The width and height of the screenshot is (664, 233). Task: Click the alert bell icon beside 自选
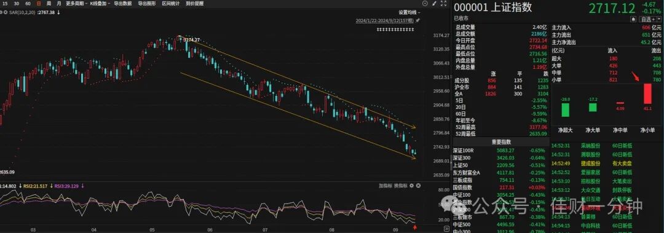[x=633, y=19]
